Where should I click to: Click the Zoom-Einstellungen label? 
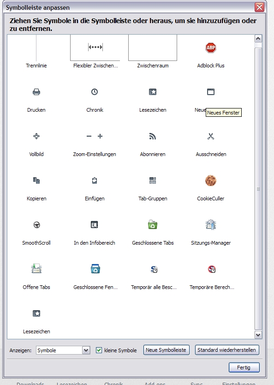pyautogui.click(x=95, y=154)
